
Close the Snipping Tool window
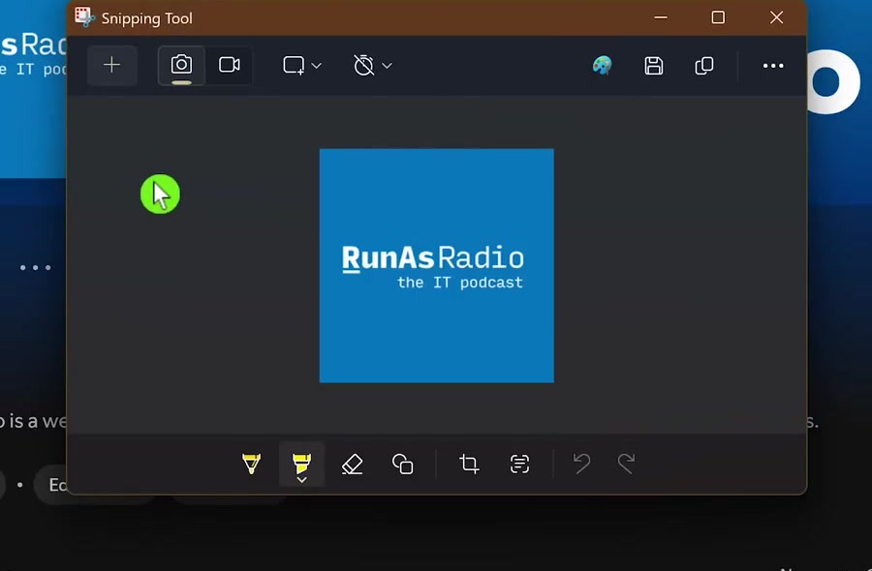pos(776,17)
